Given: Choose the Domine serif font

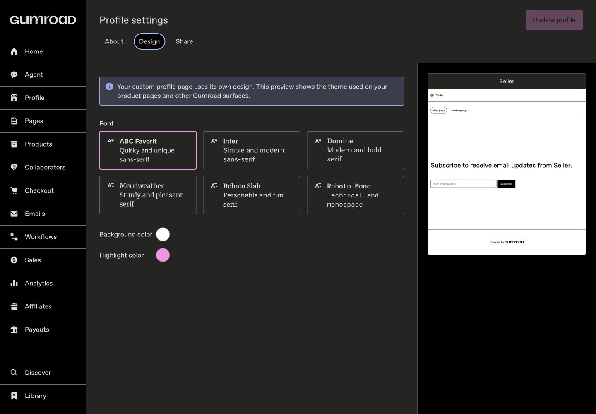Looking at the screenshot, I should (x=355, y=150).
